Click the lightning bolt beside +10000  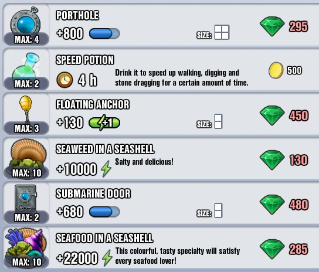point(106,169)
